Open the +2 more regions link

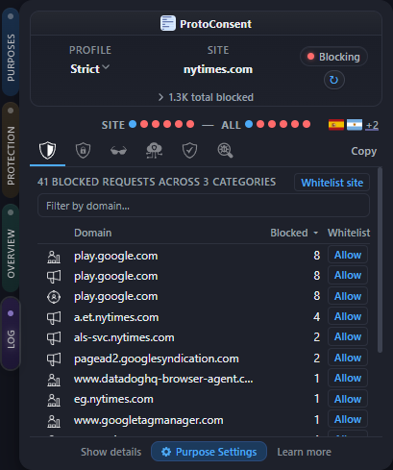(372, 125)
